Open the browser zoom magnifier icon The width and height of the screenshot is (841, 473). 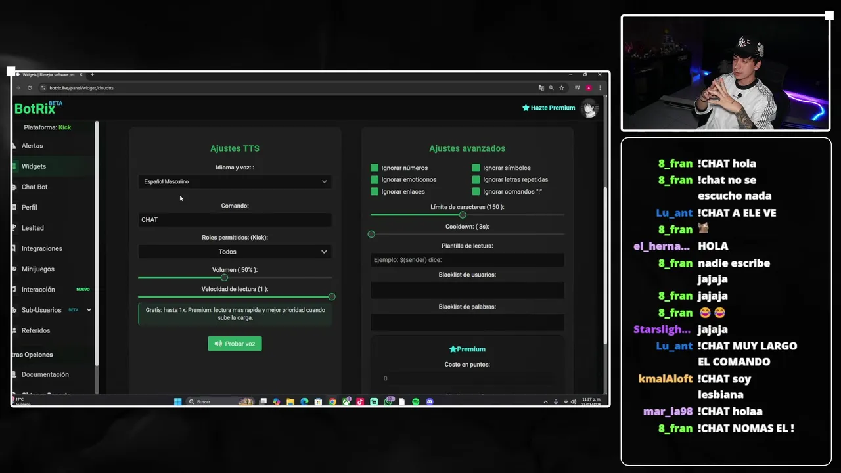[x=551, y=88]
